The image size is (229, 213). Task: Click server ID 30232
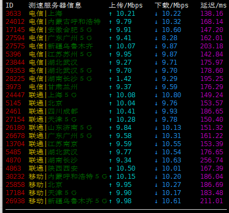pos(15,177)
